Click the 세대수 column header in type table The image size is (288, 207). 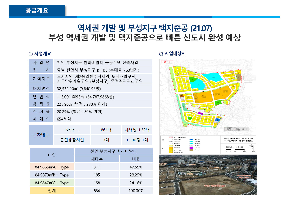(97, 159)
